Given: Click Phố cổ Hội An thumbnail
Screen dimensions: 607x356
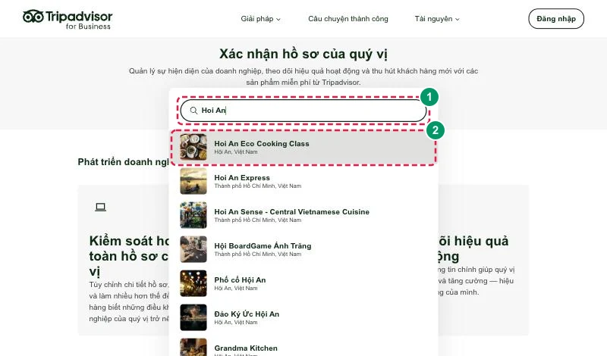Looking at the screenshot, I should [193, 283].
